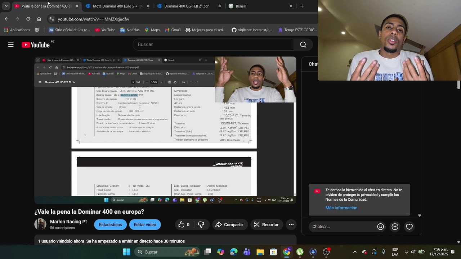
Task: Click the YouTube logo to go home
Action: point(36,45)
